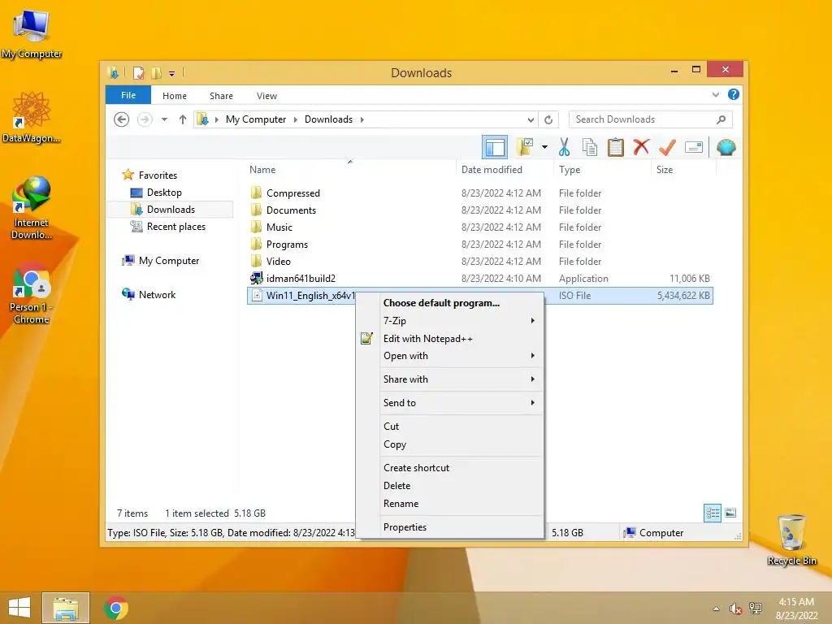Screen dimensions: 832x624
Task: Refresh the Downloads folder view
Action: [x=548, y=119]
